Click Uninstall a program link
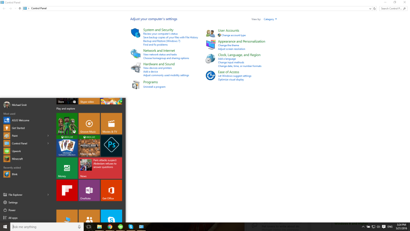Viewport: 410px width, 231px height. click(x=154, y=87)
